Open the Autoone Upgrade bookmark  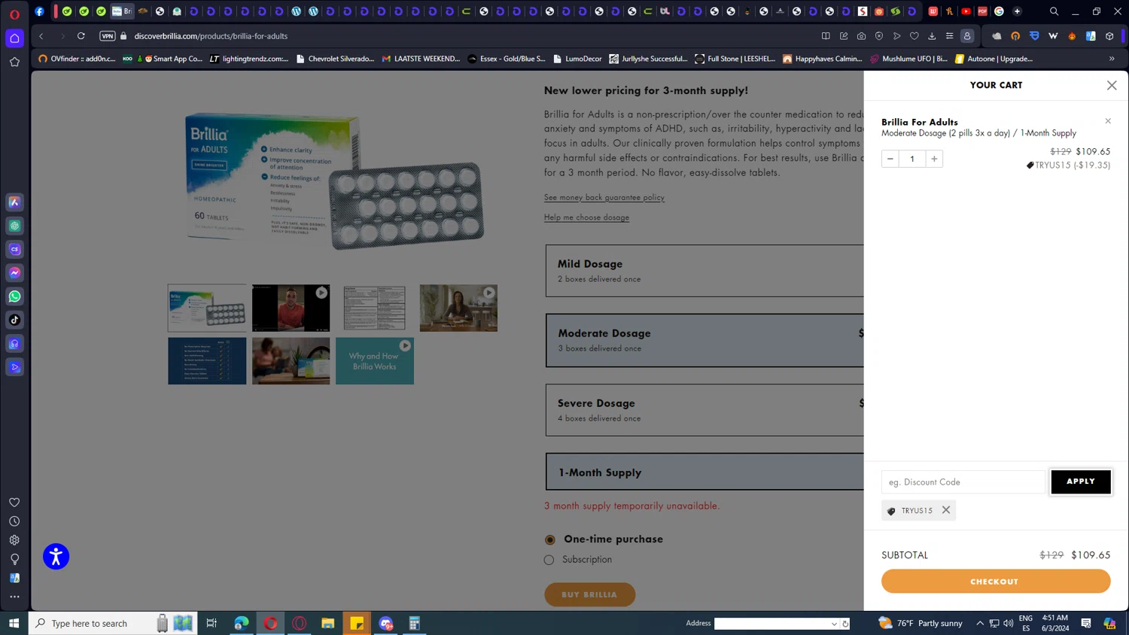point(994,59)
